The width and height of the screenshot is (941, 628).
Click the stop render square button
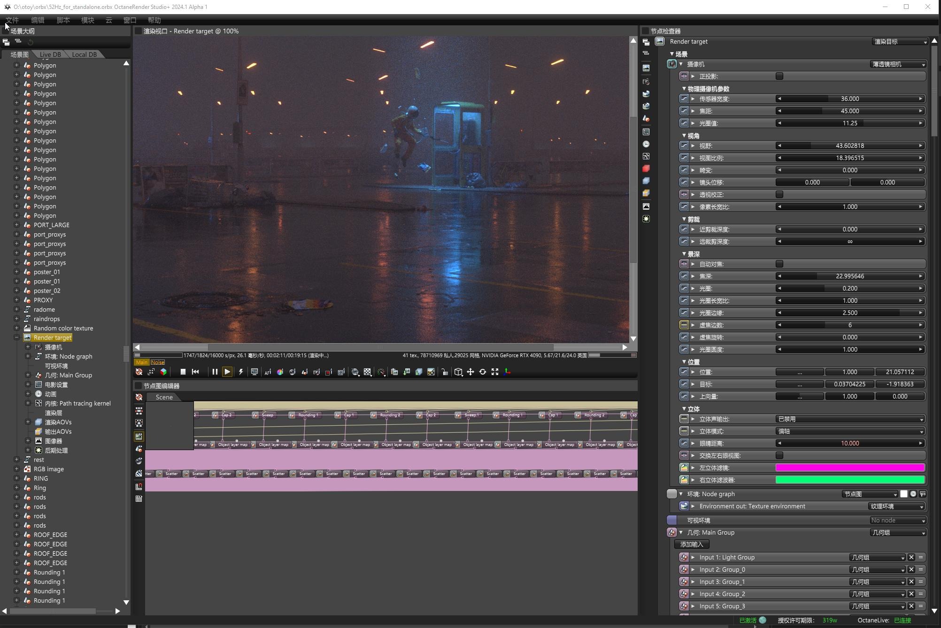183,372
